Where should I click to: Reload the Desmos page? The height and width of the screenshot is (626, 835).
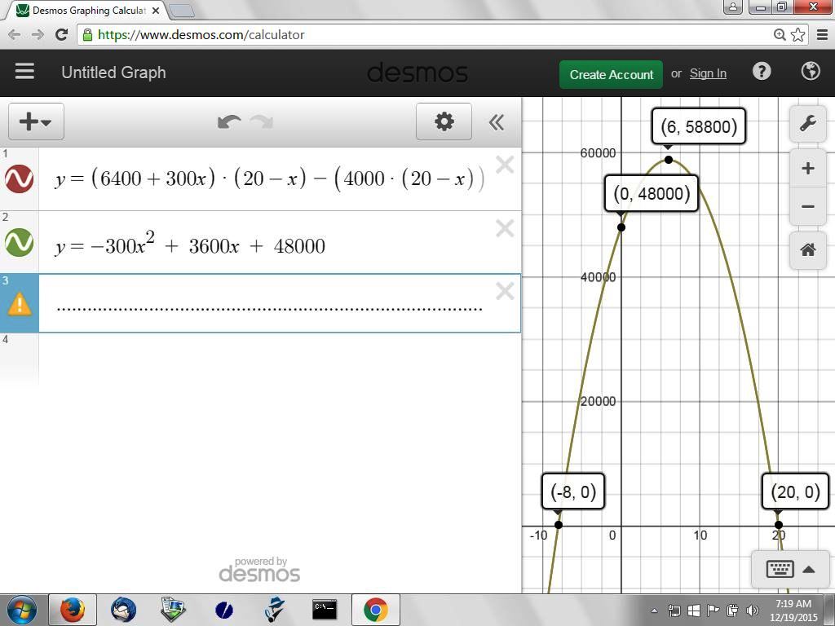click(62, 34)
